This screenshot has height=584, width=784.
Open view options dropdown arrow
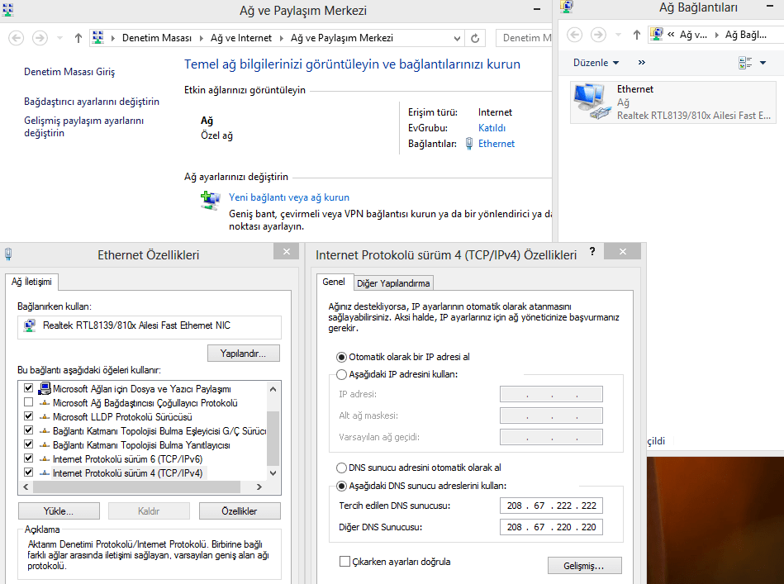pyautogui.click(x=763, y=63)
